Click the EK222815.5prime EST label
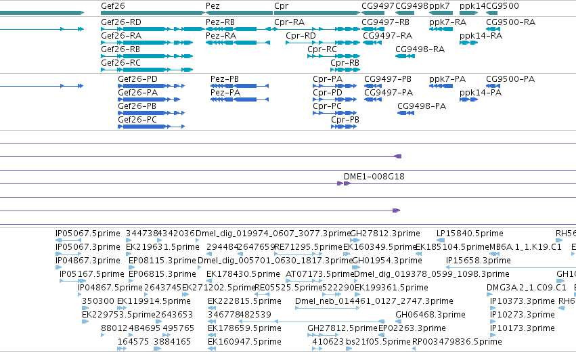 (244, 302)
